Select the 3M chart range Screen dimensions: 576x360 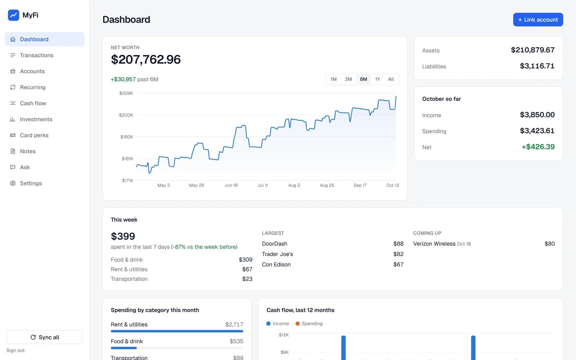348,79
